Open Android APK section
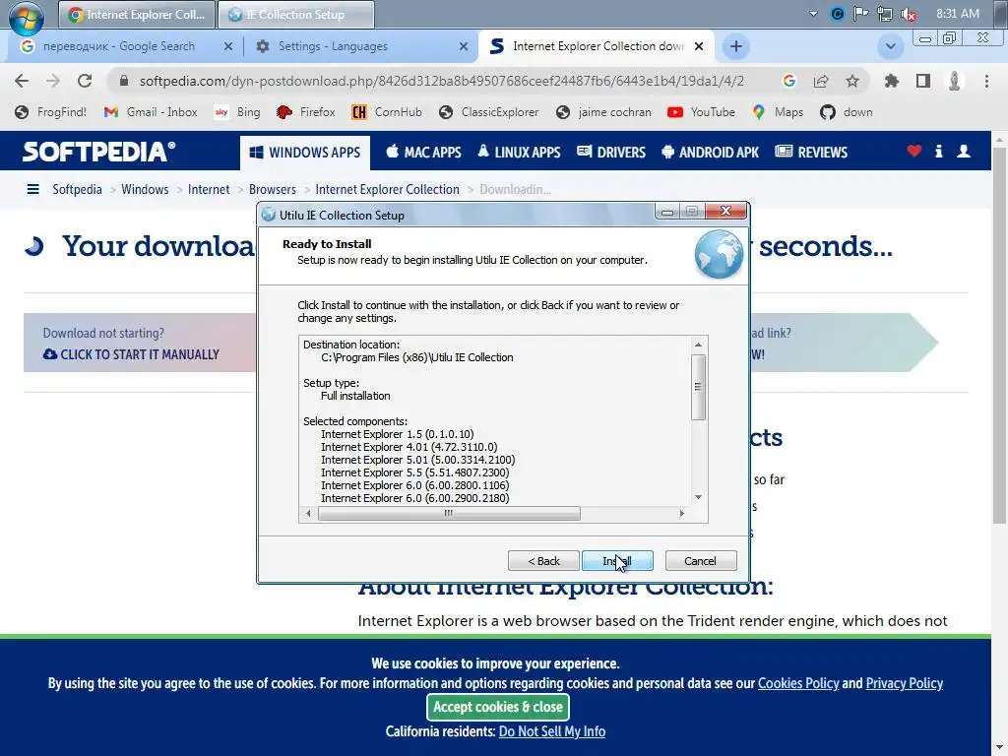Viewport: 1008px width, 756px height. coord(711,153)
